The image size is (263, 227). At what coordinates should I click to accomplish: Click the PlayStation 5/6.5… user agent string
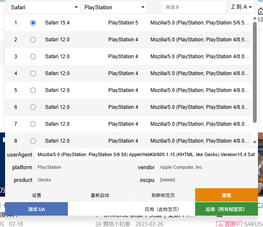pyautogui.click(x=200, y=23)
